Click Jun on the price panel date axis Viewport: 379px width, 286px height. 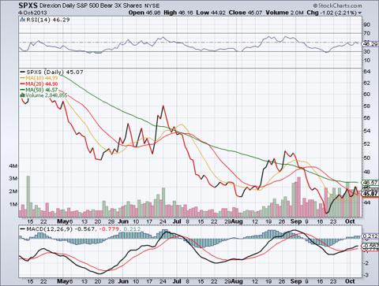coord(123,221)
